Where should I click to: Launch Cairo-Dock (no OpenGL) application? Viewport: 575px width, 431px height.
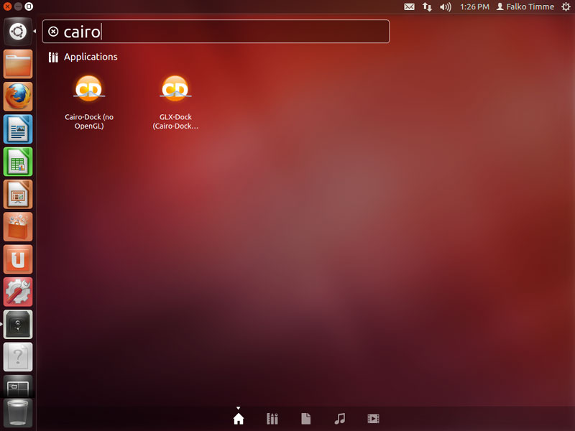[x=89, y=102]
